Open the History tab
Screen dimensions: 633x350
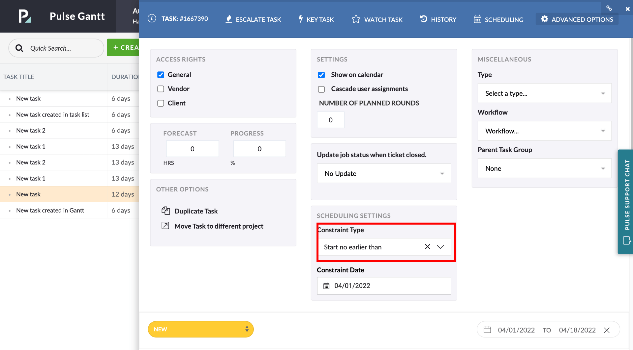click(438, 19)
